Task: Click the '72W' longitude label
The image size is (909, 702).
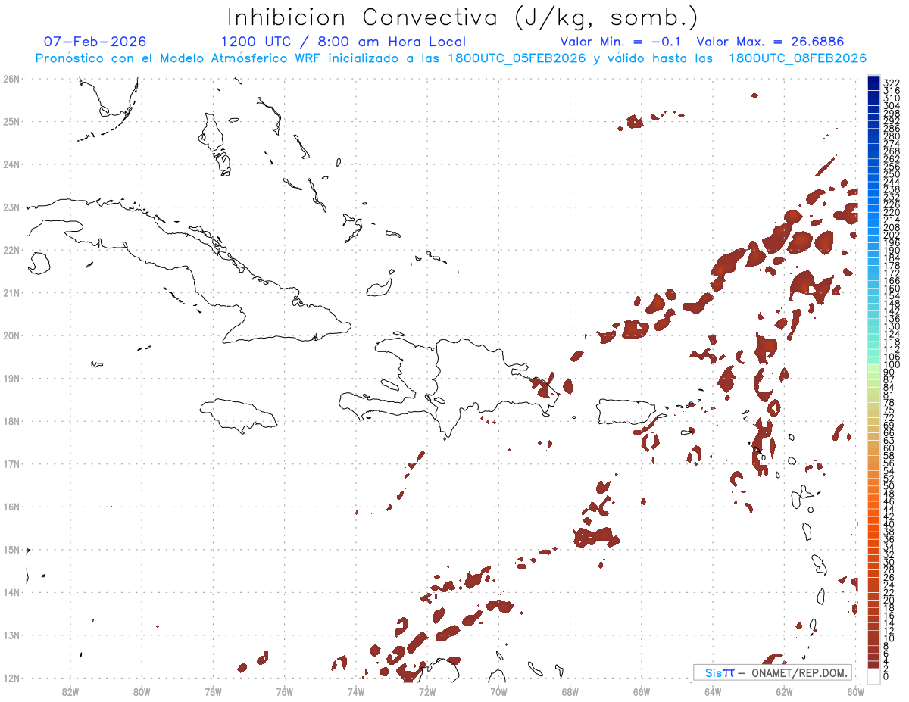Action: (427, 691)
